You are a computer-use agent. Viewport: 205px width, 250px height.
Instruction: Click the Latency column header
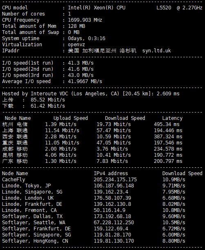tap(172, 118)
